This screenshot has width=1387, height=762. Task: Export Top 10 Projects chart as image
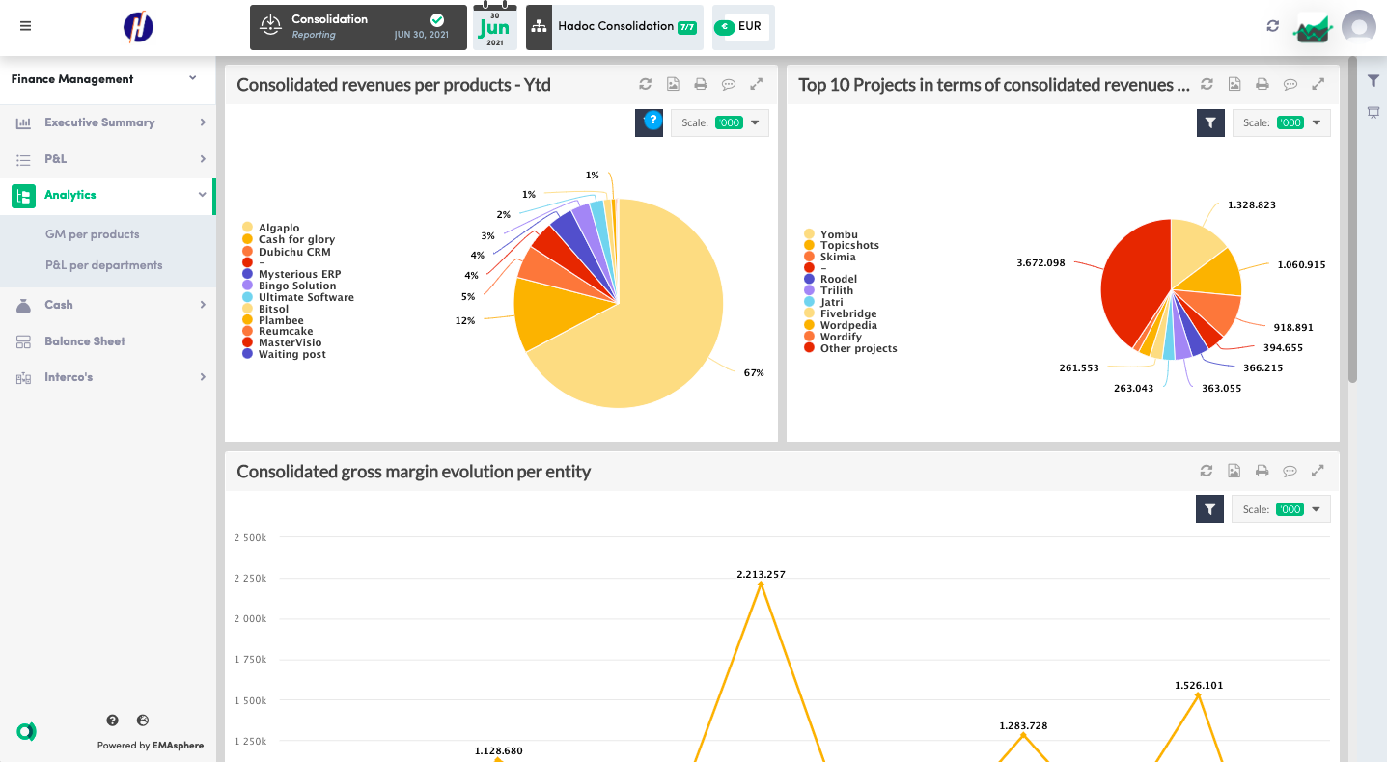[x=1234, y=85]
